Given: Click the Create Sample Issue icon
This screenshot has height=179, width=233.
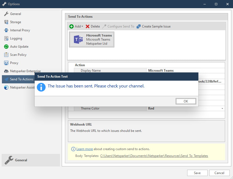Looking at the screenshot, I should pos(138,26).
